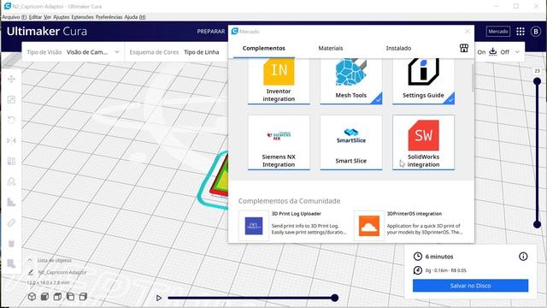Click the marketplace storefront icon in Mercado dialog
Screen dimensions: 547x308
coord(463,48)
